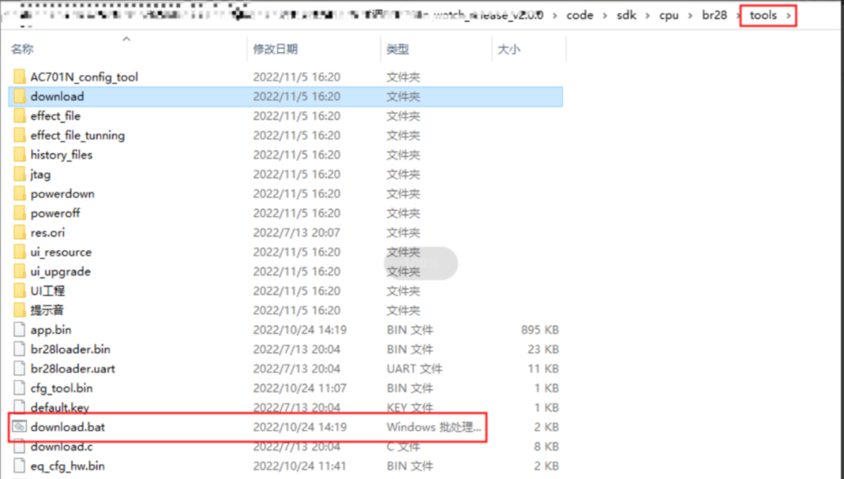Navigate to cpu in the address bar
Screen dimensions: 844x479
click(669, 15)
